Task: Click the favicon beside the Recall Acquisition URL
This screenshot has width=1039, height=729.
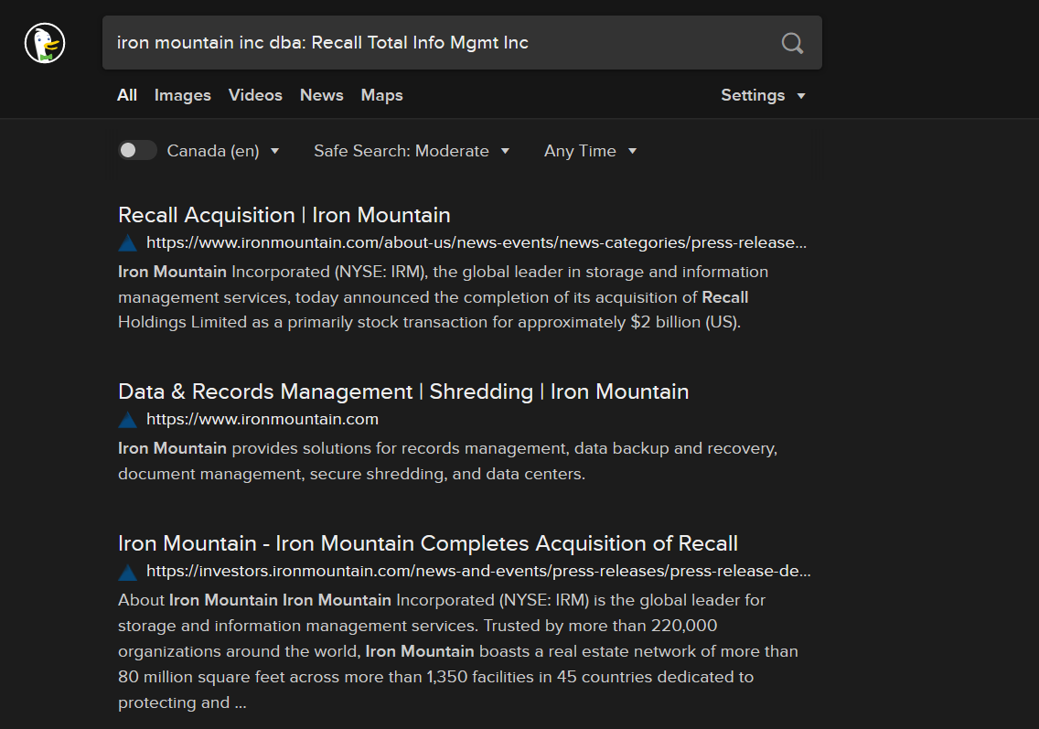Action: (127, 243)
